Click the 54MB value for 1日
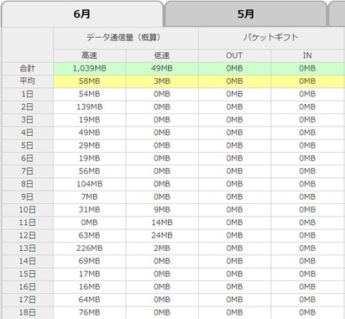The height and width of the screenshot is (319, 345). coord(90,94)
